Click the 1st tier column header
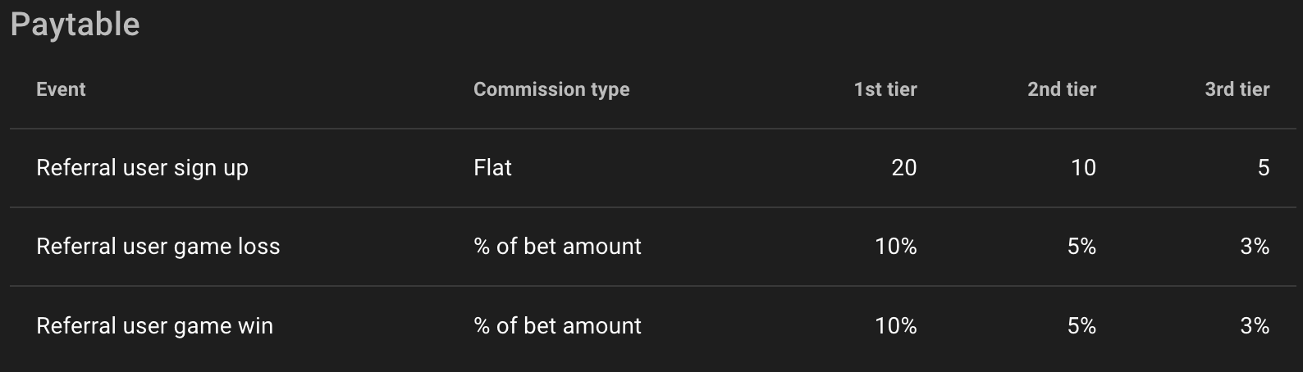 click(x=885, y=89)
